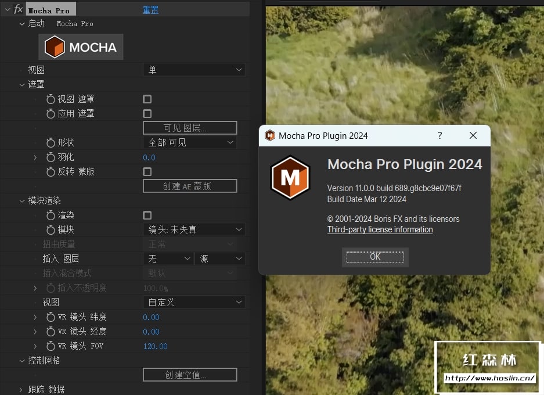
Task: Click the 创建空值... button
Action: [190, 375]
